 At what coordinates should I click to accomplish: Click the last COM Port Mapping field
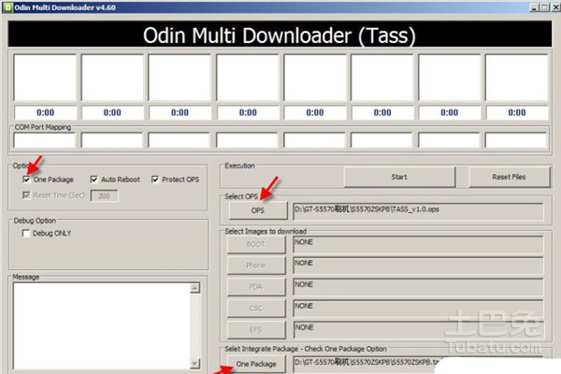pos(516,140)
